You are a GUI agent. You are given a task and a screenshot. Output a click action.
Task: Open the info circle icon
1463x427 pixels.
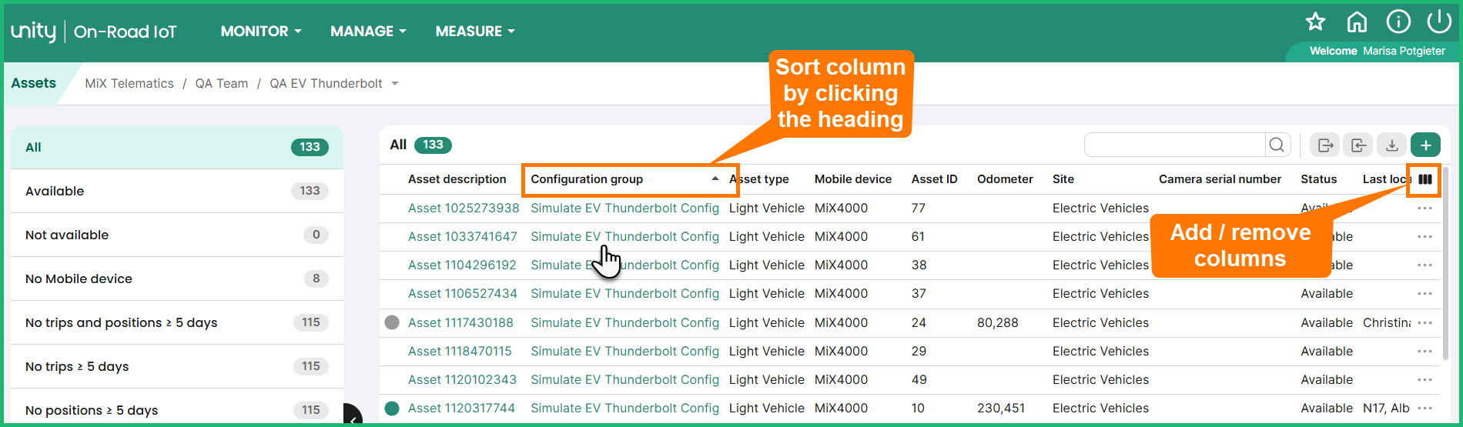1398,22
